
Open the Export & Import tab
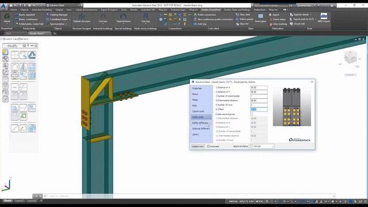coord(109,10)
